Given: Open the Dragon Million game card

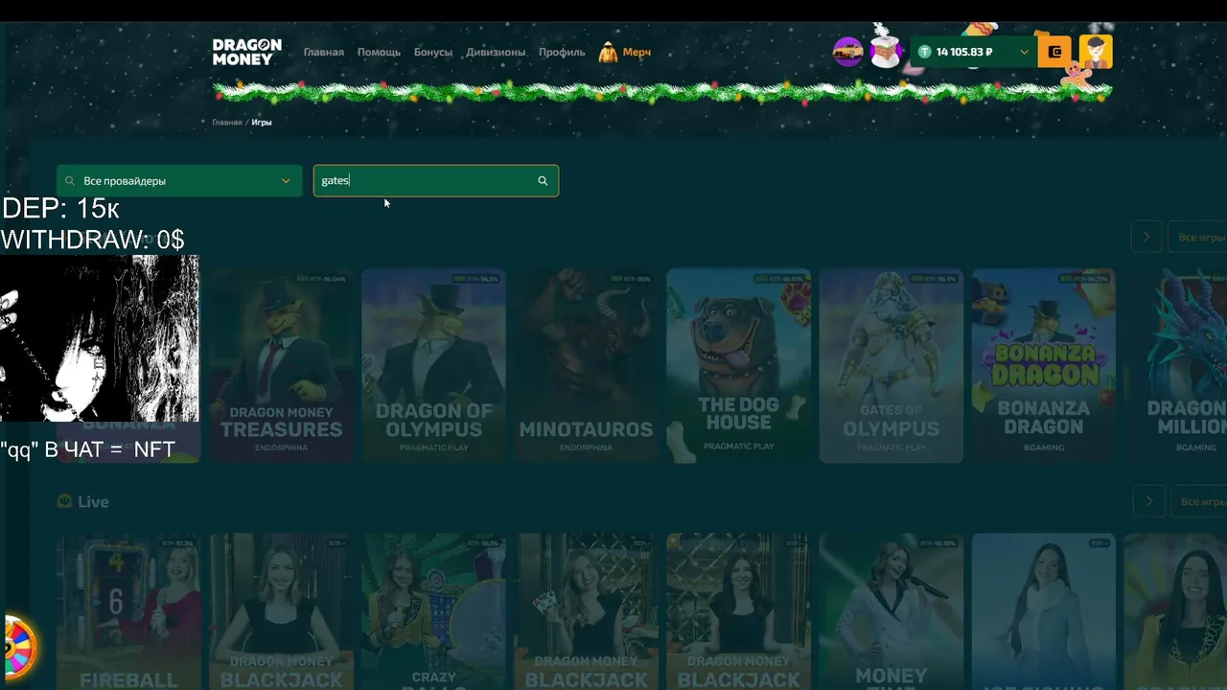Looking at the screenshot, I should [1175, 365].
